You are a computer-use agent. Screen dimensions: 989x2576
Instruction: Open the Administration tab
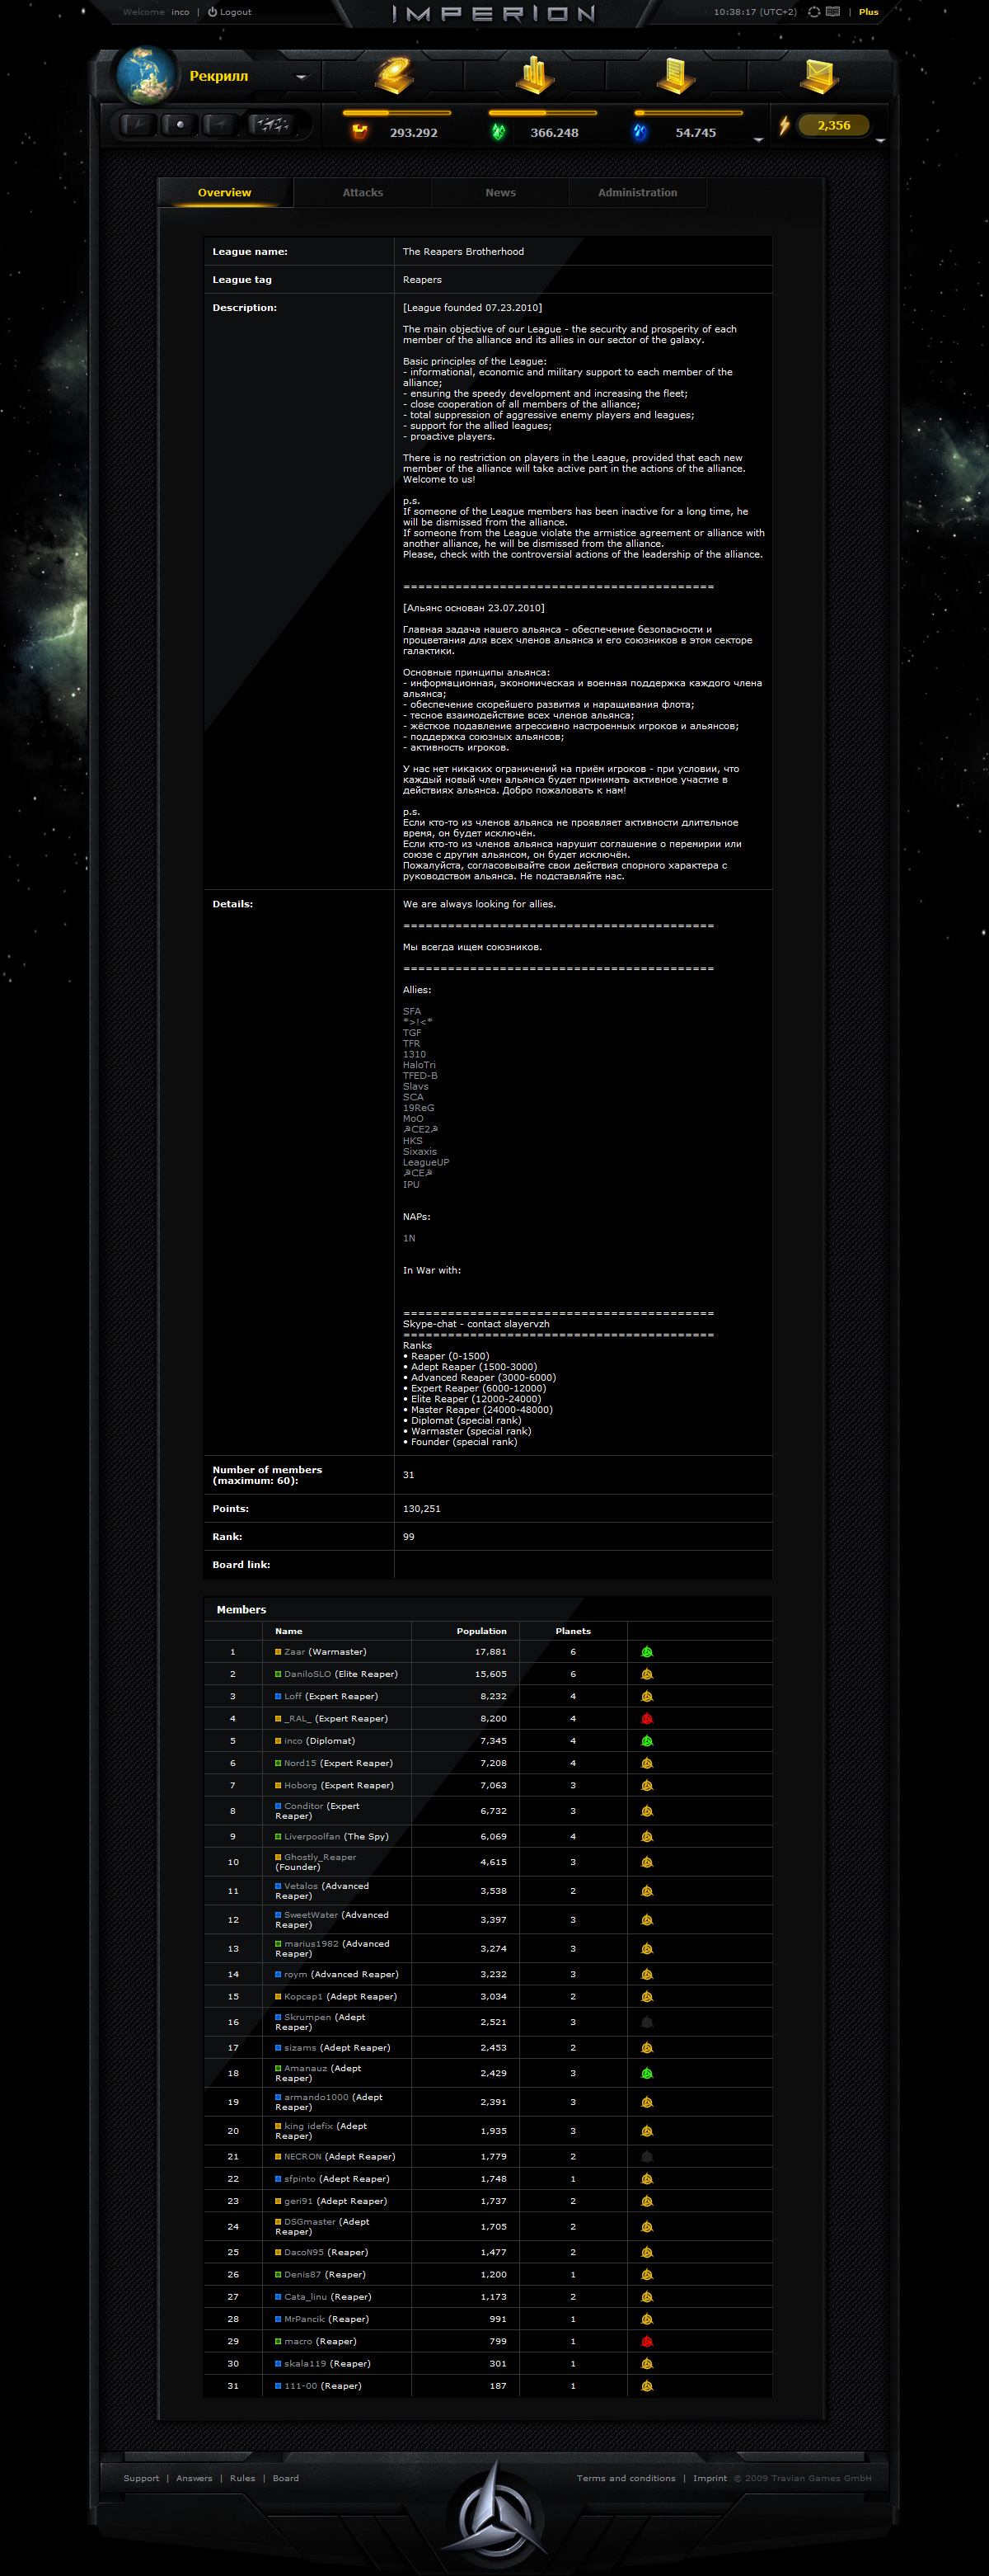click(x=637, y=193)
